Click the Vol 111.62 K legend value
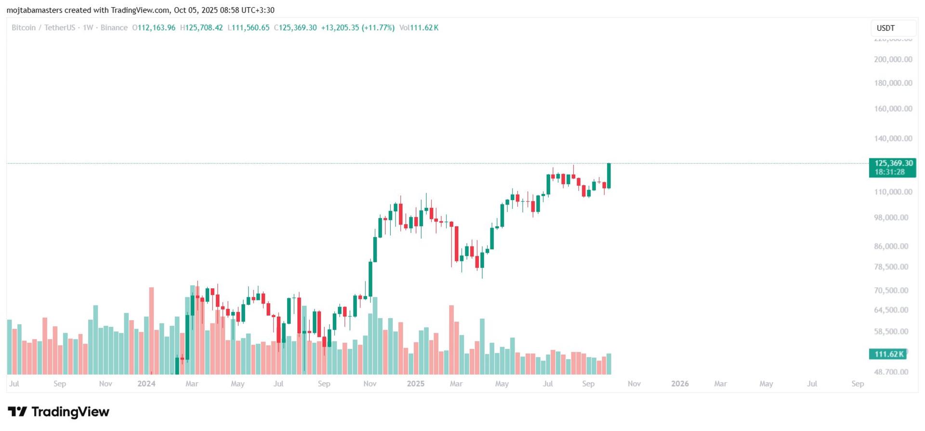 pos(419,28)
